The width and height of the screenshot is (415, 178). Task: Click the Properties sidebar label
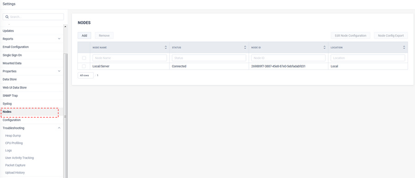pos(10,71)
